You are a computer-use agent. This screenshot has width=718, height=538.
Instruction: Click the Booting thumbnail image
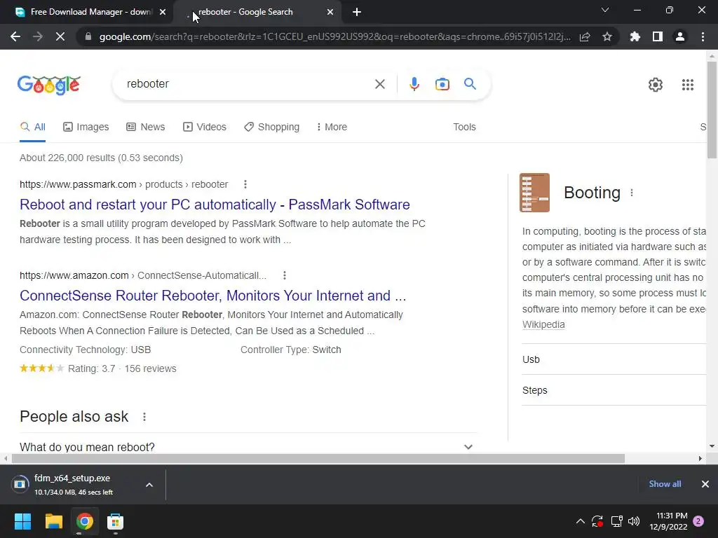click(534, 193)
